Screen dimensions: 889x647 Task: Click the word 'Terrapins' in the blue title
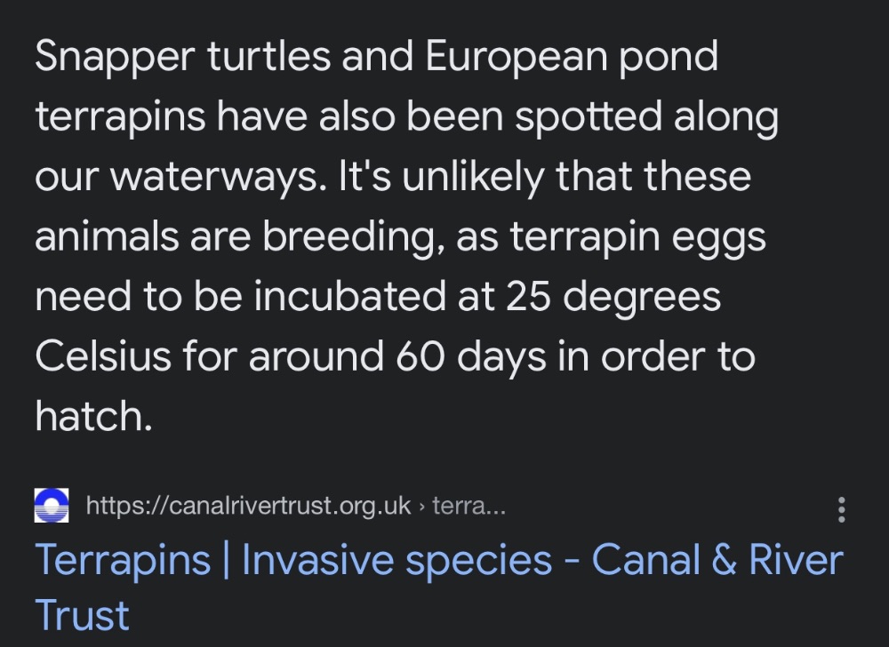coord(123,561)
